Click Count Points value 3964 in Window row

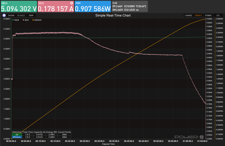64,137
